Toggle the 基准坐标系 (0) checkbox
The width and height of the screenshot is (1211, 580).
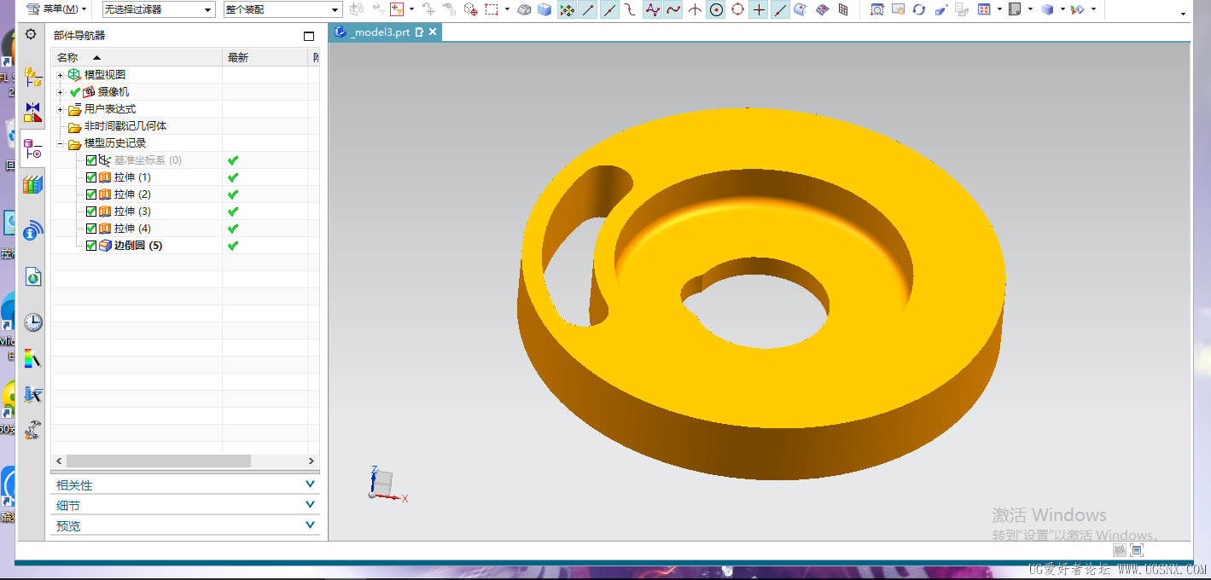click(91, 160)
